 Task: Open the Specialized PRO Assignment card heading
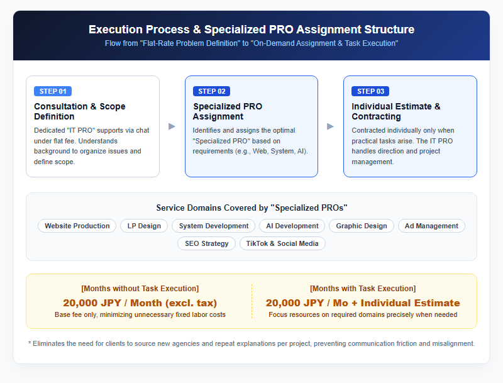pyautogui.click(x=228, y=111)
